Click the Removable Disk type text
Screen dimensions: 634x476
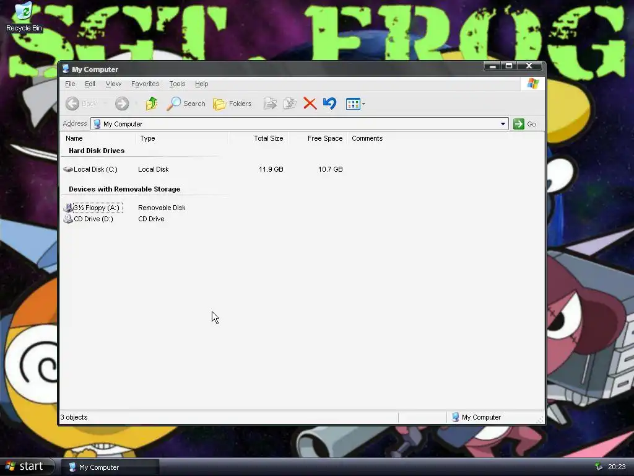pyautogui.click(x=162, y=208)
